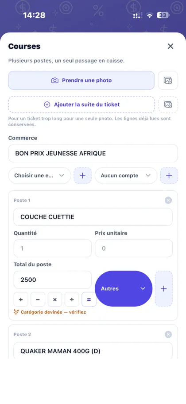Tap the equals calculator button

tap(89, 300)
